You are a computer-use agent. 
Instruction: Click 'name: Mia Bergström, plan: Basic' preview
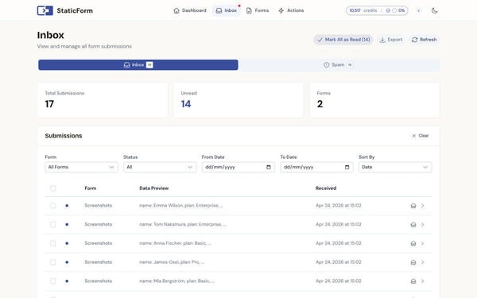pyautogui.click(x=176, y=281)
